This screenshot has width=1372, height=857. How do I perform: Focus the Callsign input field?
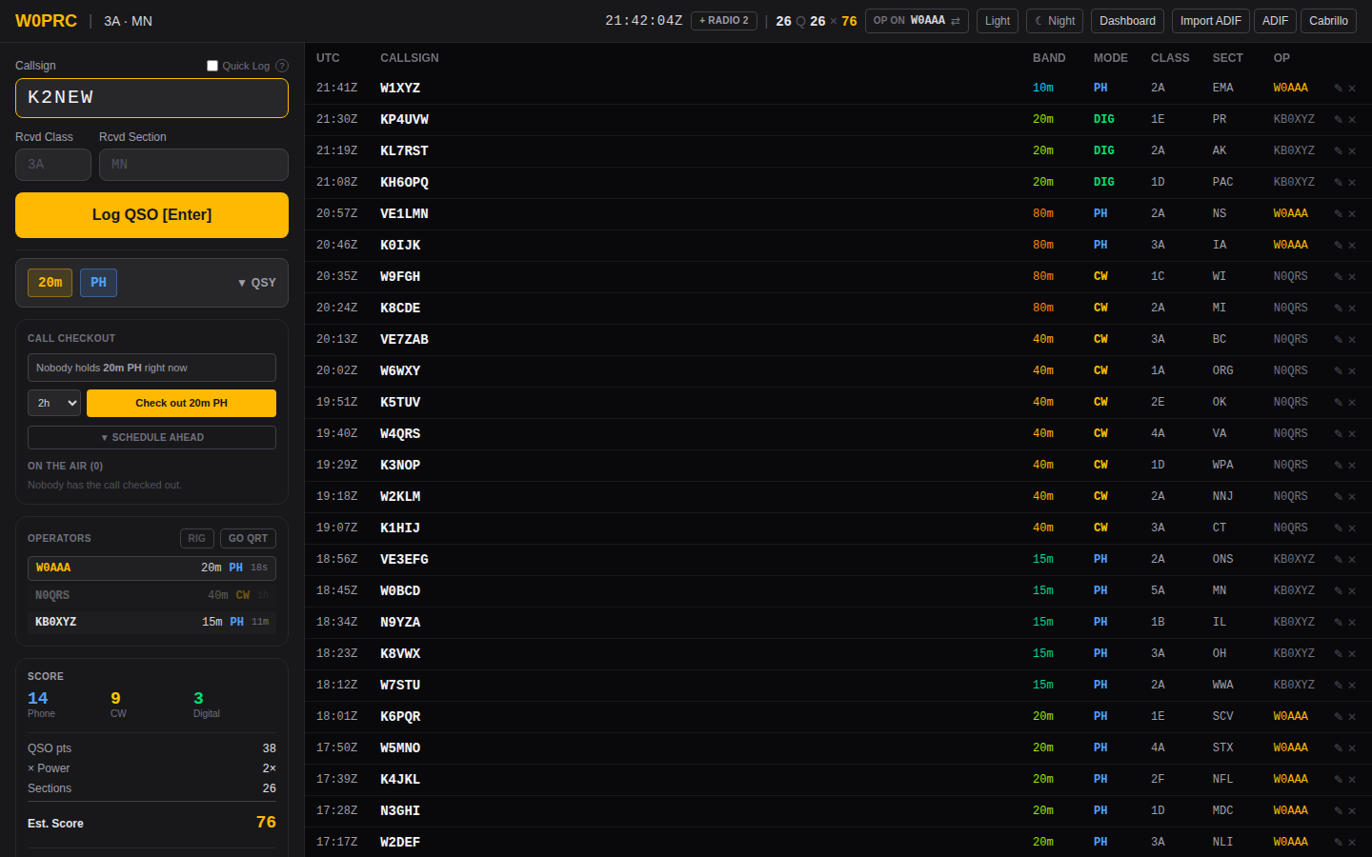(x=152, y=98)
